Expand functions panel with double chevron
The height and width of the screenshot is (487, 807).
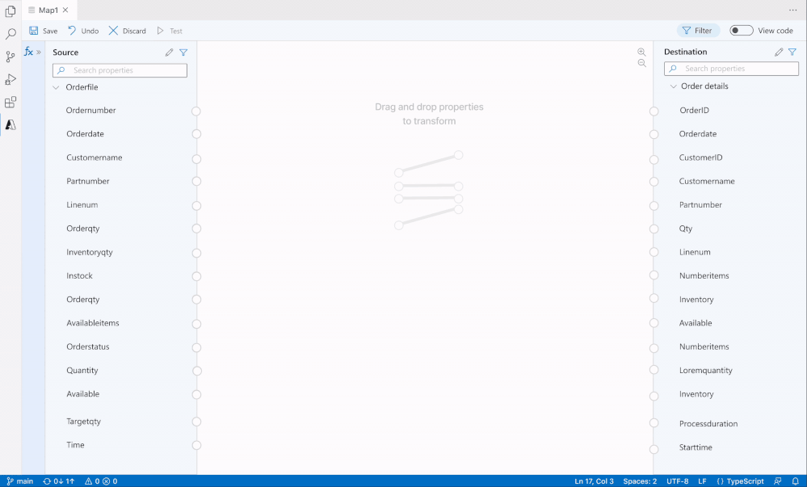click(x=39, y=52)
